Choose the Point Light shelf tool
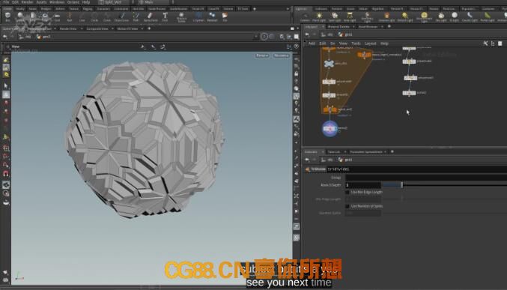Screen dimensions: 507x290 [319, 16]
